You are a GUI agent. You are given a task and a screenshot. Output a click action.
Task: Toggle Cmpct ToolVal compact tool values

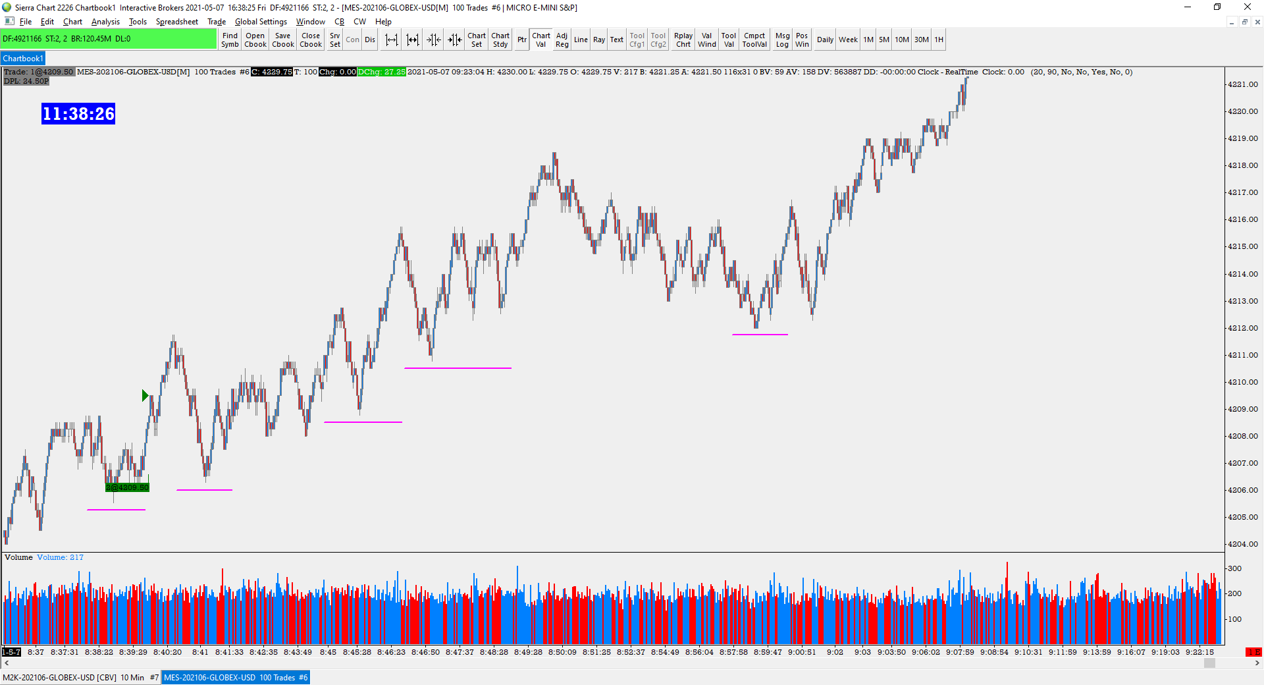point(754,40)
